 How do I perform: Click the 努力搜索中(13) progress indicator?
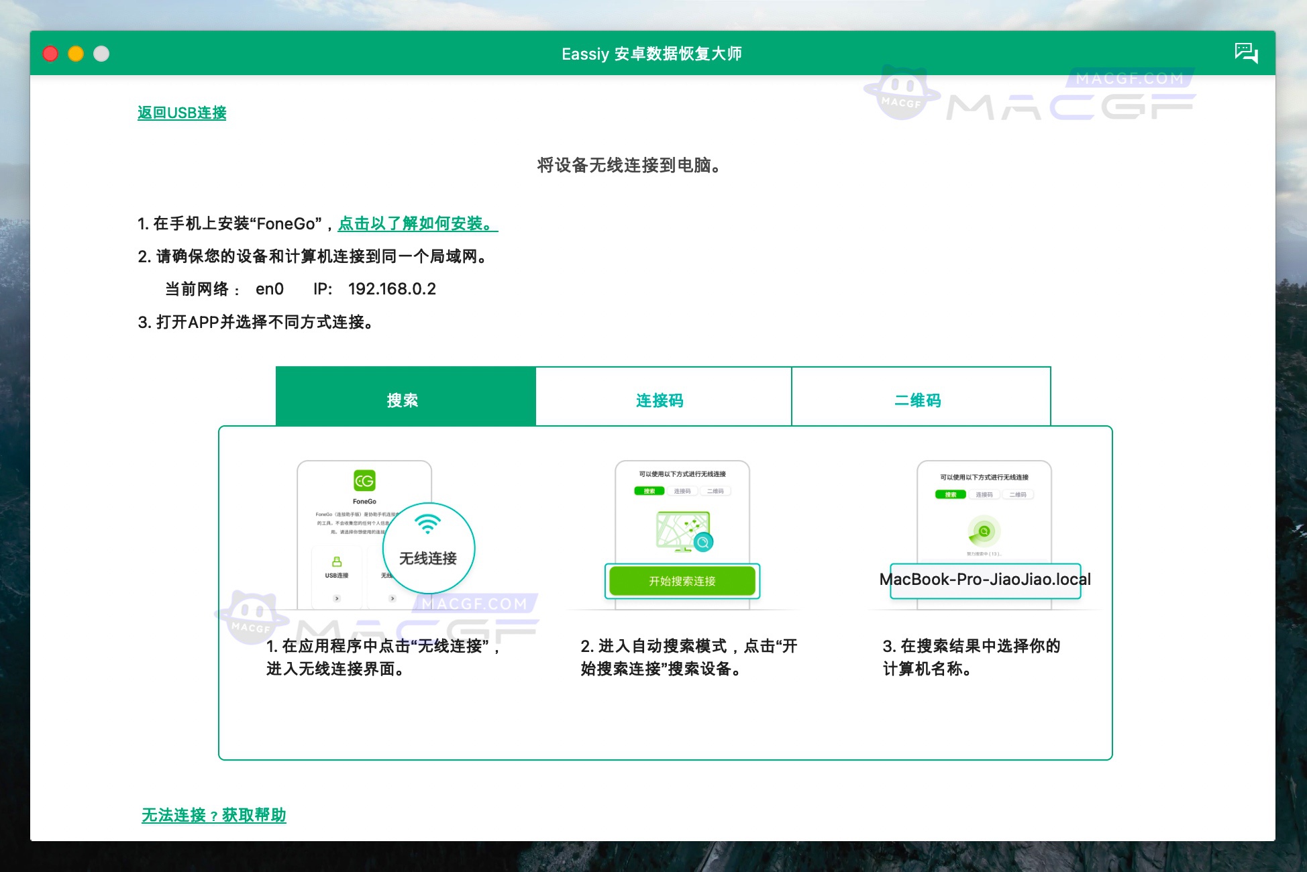pyautogui.click(x=984, y=554)
